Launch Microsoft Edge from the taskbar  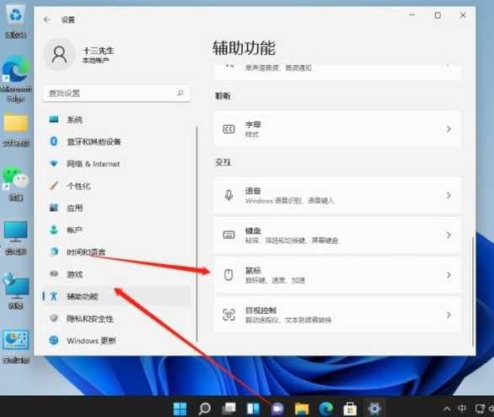(325, 409)
